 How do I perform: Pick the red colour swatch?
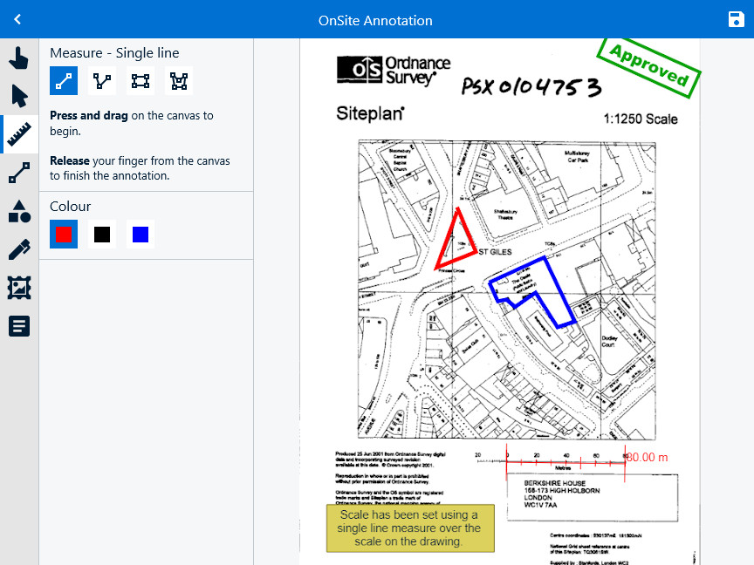[x=64, y=235]
